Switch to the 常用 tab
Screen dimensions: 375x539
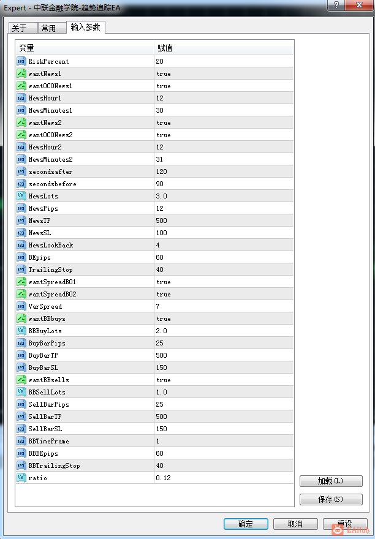point(51,28)
